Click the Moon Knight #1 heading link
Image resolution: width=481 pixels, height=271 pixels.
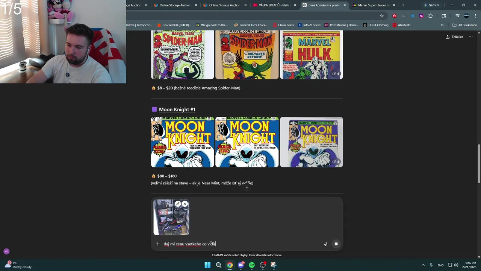(177, 110)
